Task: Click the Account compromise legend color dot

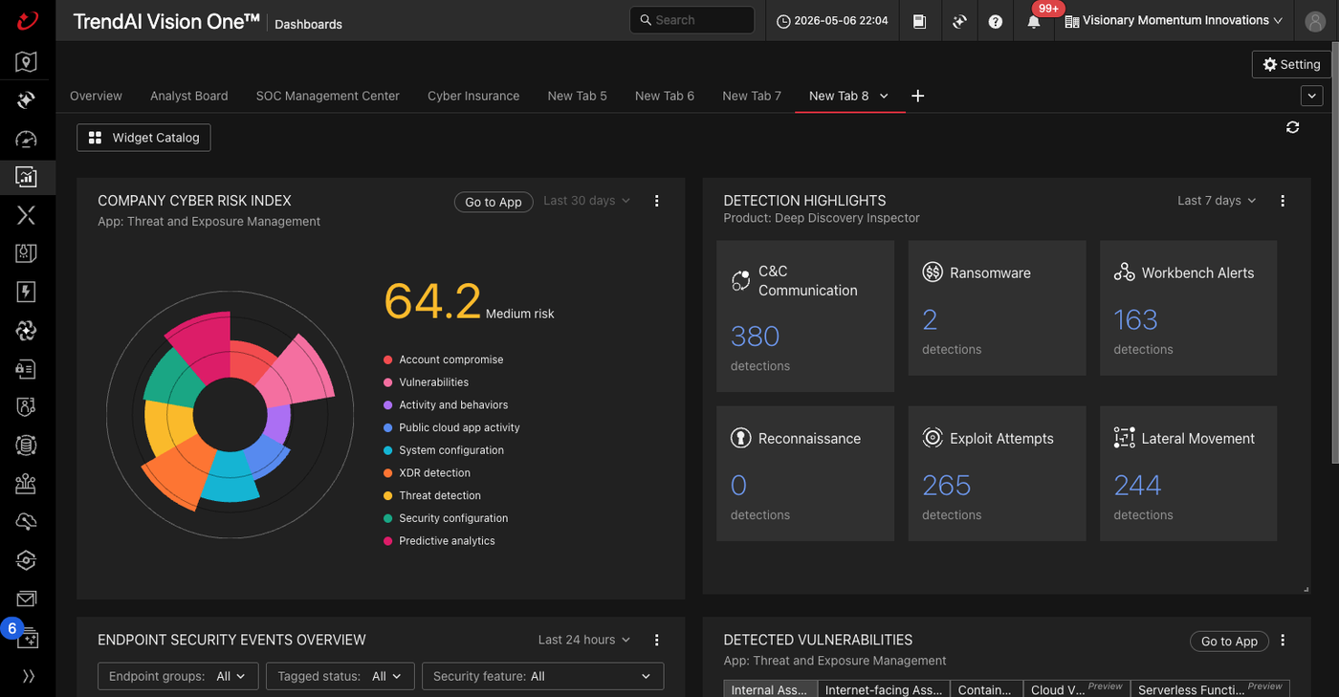Action: tap(387, 359)
